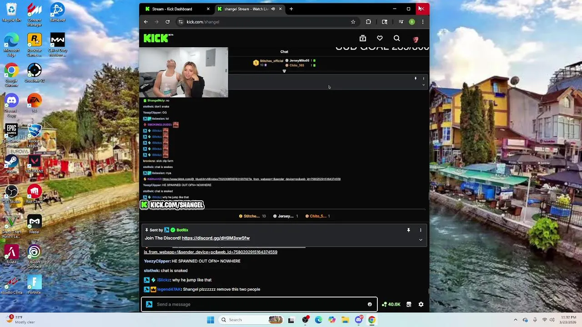Click the Kick search magnifier icon

[397, 39]
